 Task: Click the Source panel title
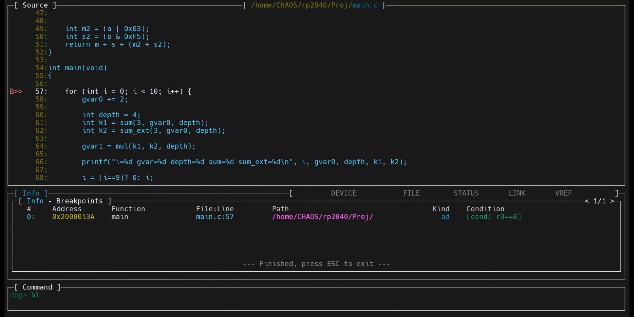point(35,5)
